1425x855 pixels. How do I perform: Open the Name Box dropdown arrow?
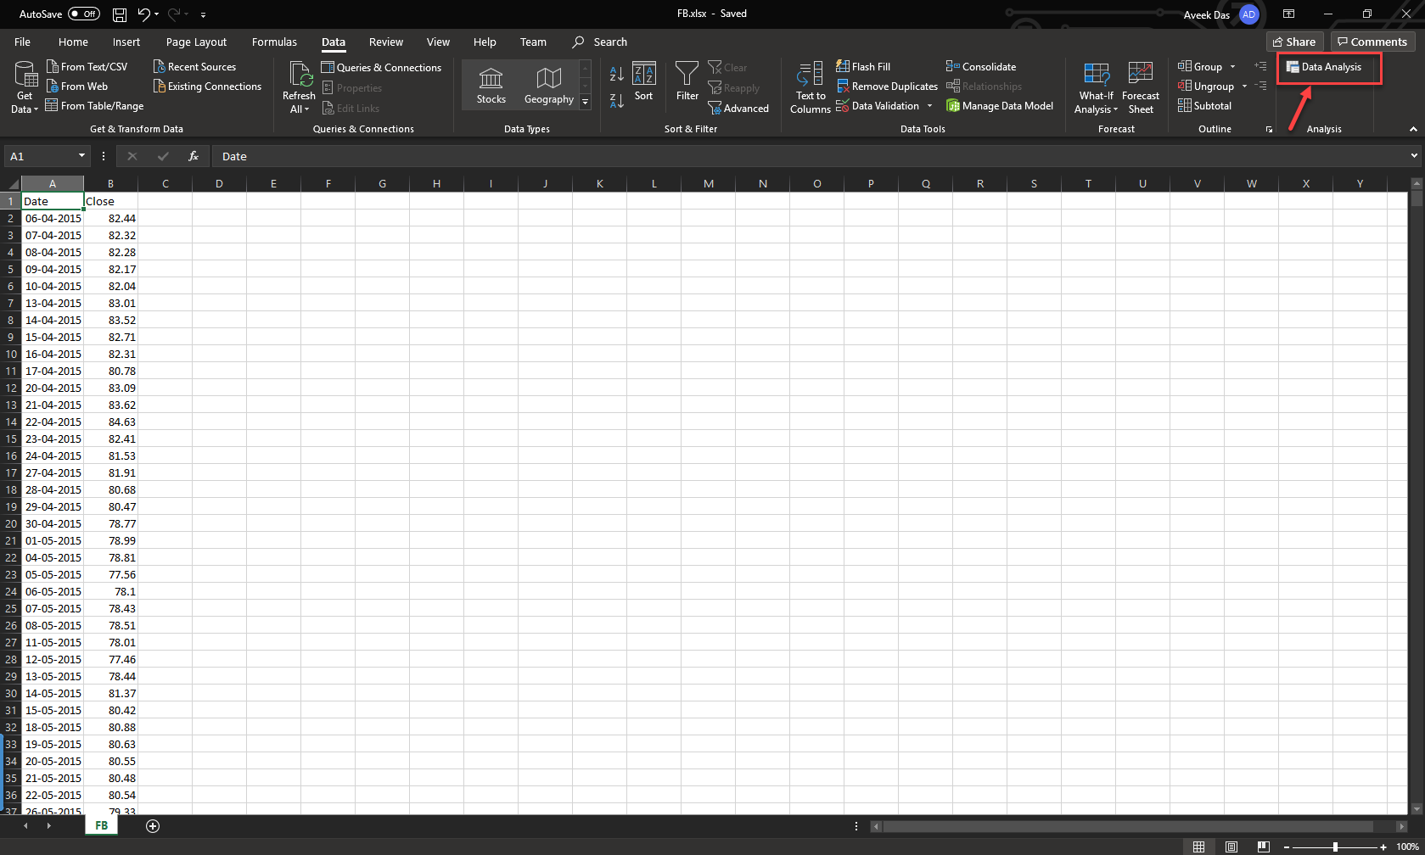pyautogui.click(x=81, y=156)
